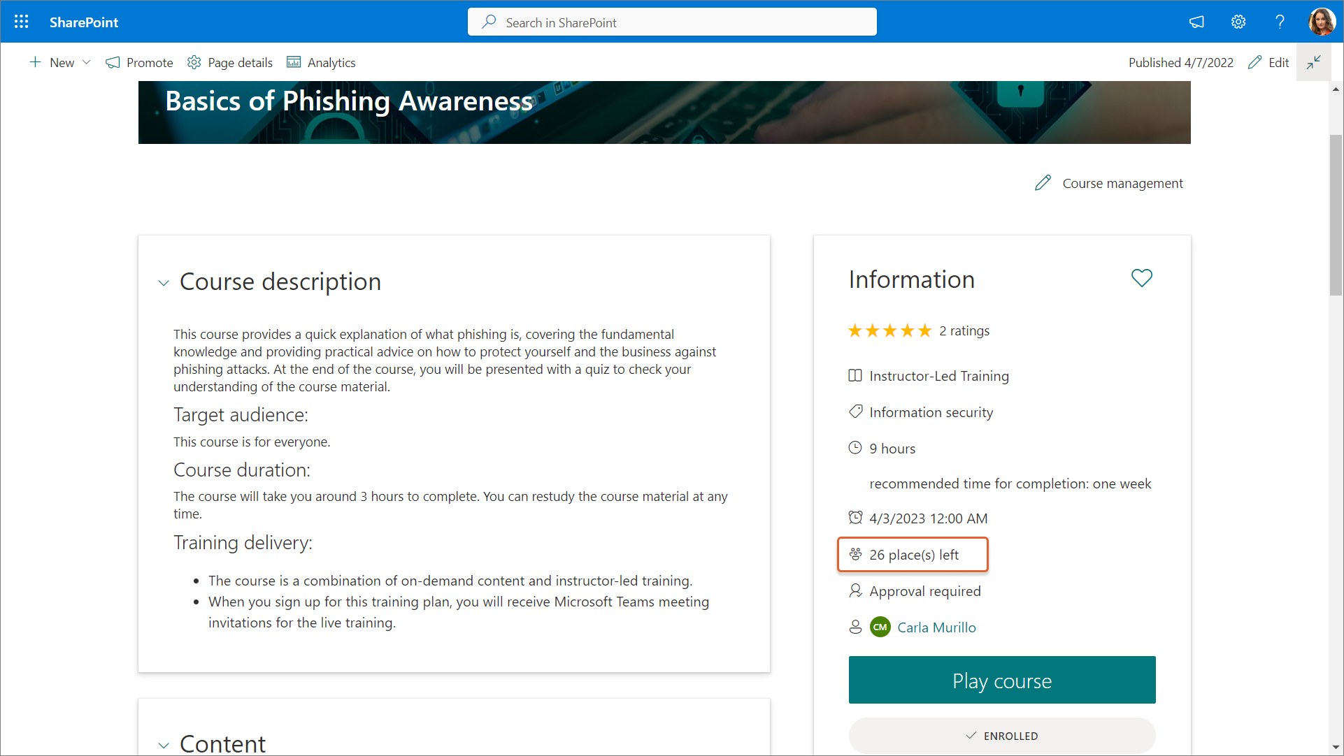Viewport: 1344px width, 756px height.
Task: Click the collapse view arrows icon
Action: point(1313,62)
